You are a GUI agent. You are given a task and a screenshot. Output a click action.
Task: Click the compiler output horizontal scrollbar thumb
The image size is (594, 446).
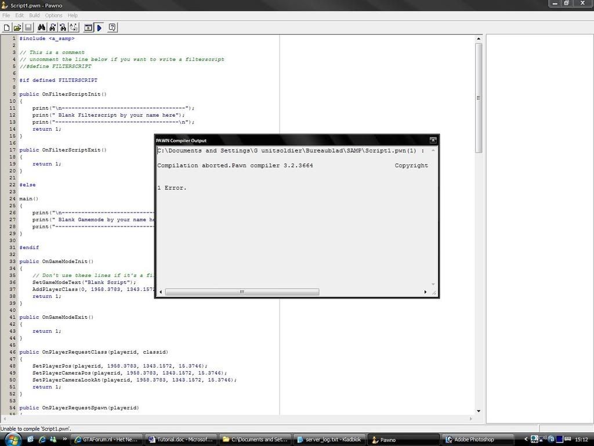click(242, 292)
